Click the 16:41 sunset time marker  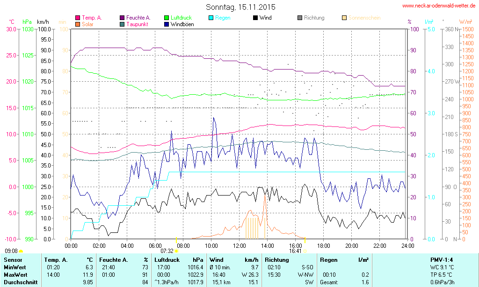click(x=295, y=251)
